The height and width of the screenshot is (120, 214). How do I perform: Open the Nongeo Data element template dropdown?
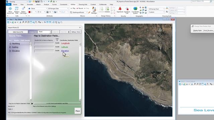(58, 8)
